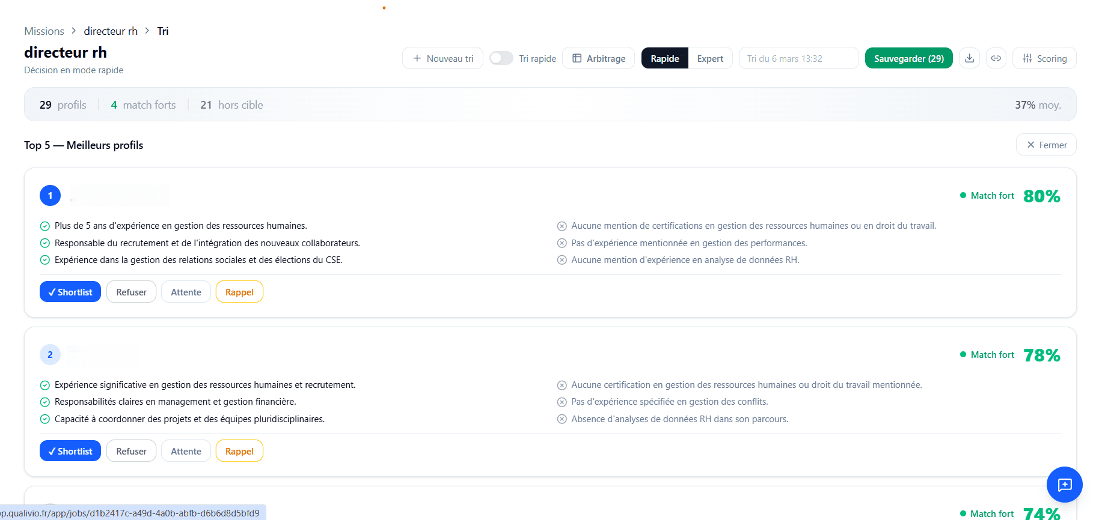Click Rappel on the 80% profile

click(239, 292)
